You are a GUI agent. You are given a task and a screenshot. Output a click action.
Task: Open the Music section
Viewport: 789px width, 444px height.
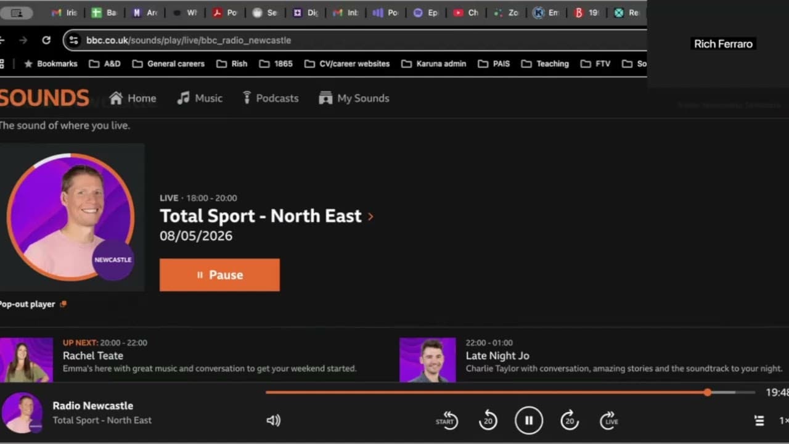(x=200, y=98)
